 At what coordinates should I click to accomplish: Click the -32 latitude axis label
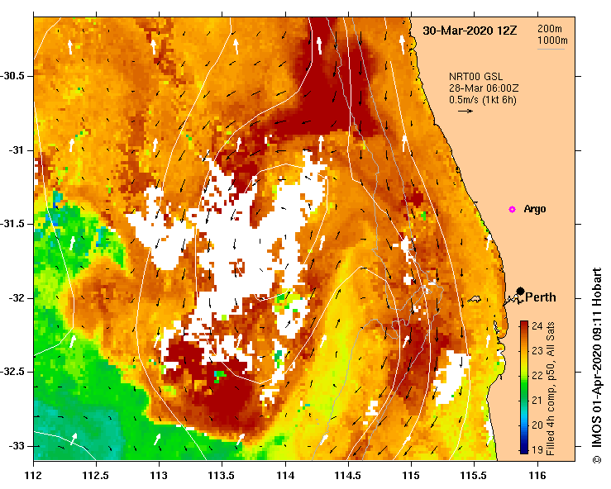coord(17,298)
